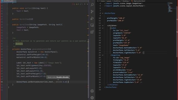Screen dimensions: 178x100
Task: Open the Manage gear menu in VS Code
Action: pyautogui.click(x=92, y=97)
